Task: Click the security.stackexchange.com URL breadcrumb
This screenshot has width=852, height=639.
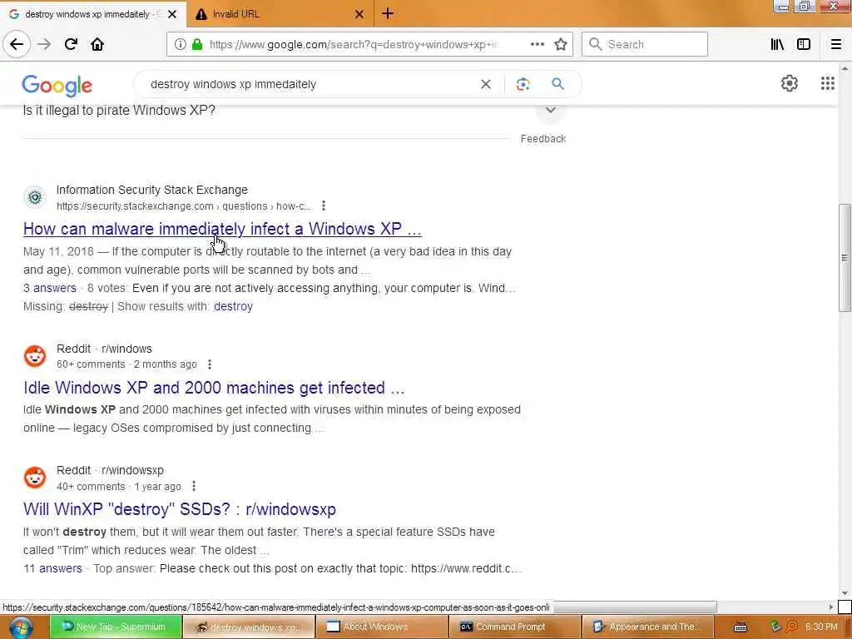Action: click(183, 206)
